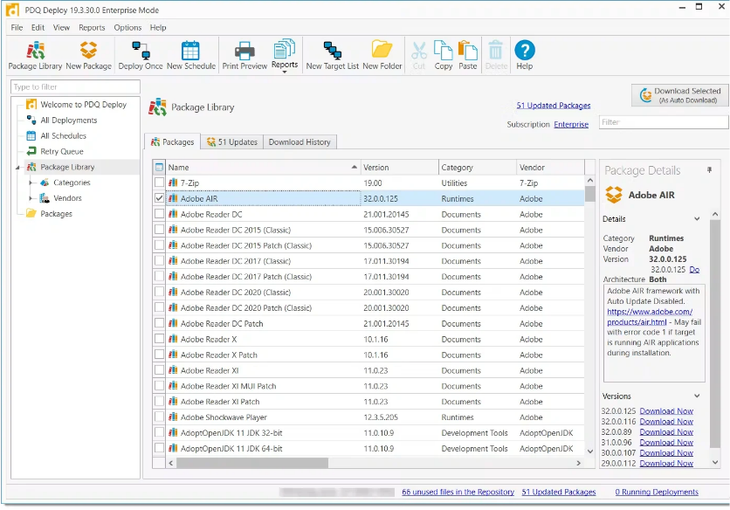Sort by Version column header
730x510 pixels.
coord(399,167)
